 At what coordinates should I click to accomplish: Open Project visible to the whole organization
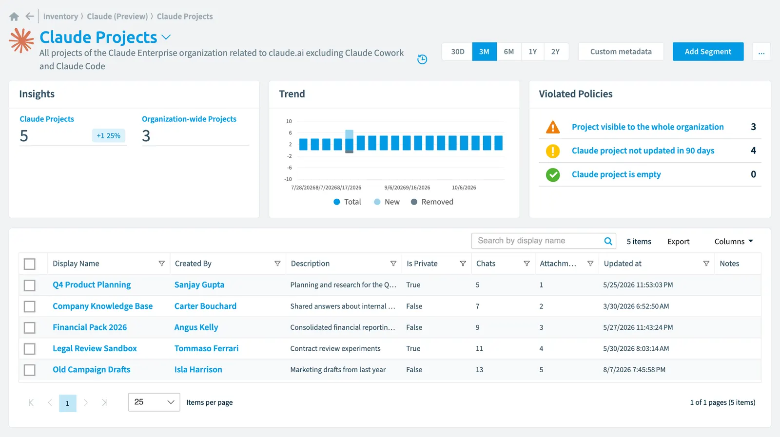click(647, 127)
